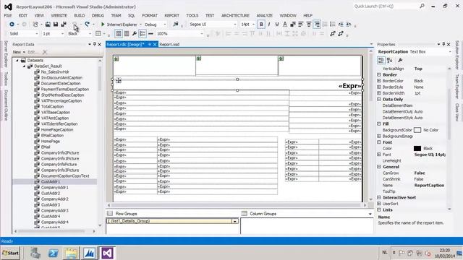Click the Visual Studio taskbar icon
The image size is (463, 260).
pos(107,253)
